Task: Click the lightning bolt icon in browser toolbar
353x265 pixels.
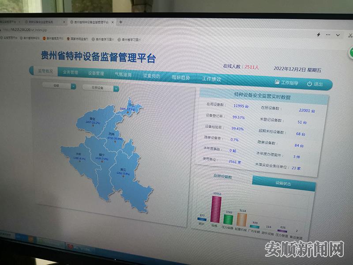Action: point(318,35)
